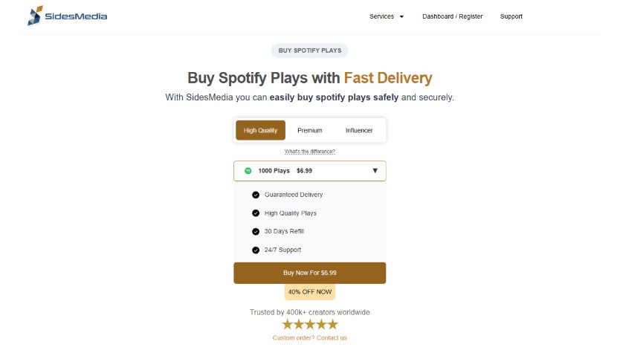
Task: Click the checkmark icon beside Guaranteed Delivery
Action: [256, 195]
